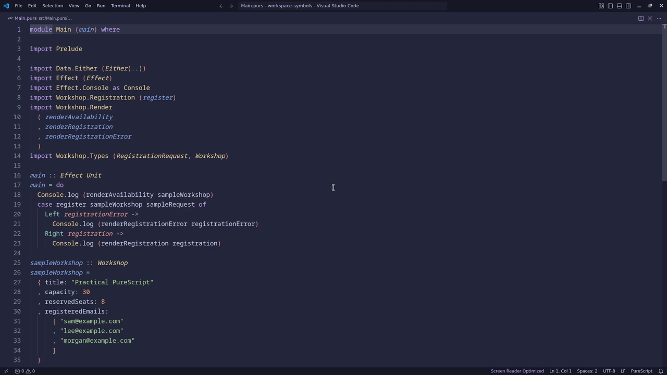Click 'Effect.Console' import text
The image size is (667, 375).
[x=82, y=88]
